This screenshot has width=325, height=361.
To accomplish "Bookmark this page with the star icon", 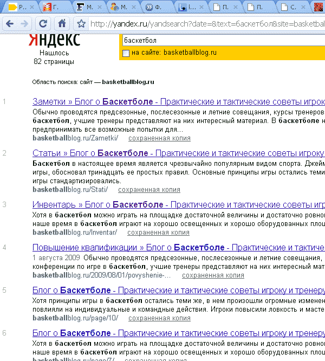I will point(81,23).
